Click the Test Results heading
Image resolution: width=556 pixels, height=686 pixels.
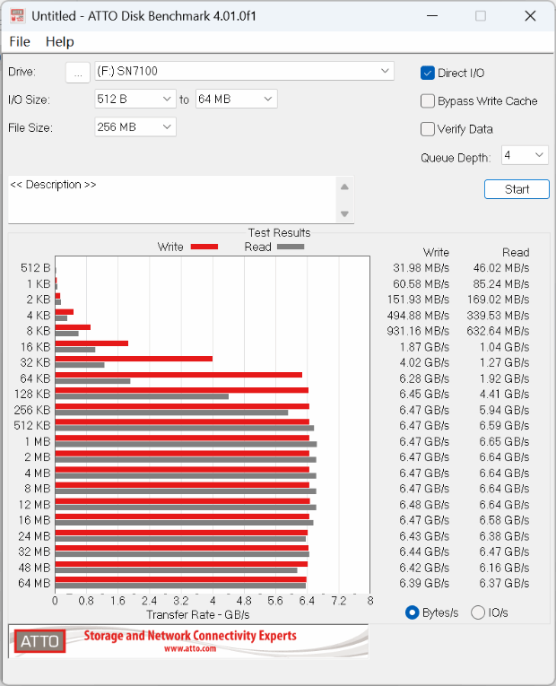(279, 233)
